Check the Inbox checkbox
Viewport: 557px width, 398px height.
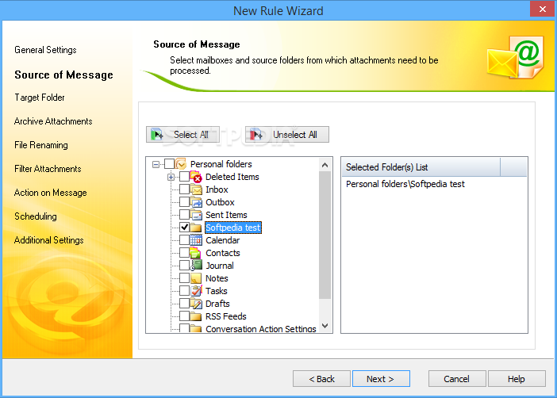coord(184,189)
